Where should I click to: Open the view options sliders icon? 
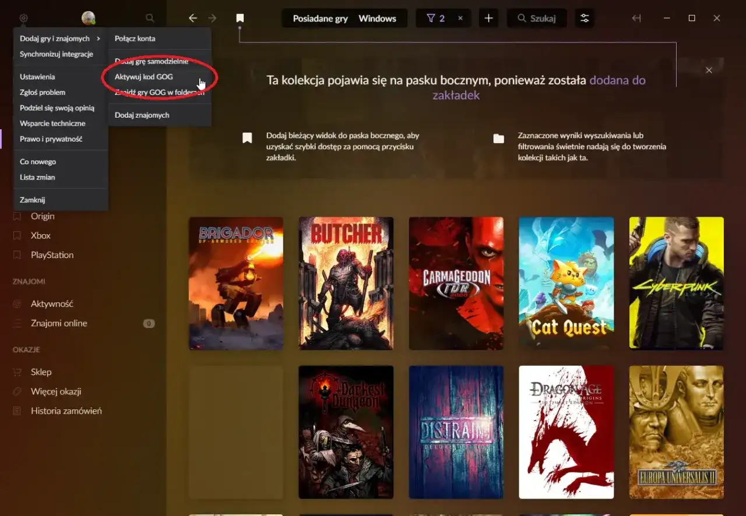(x=585, y=18)
